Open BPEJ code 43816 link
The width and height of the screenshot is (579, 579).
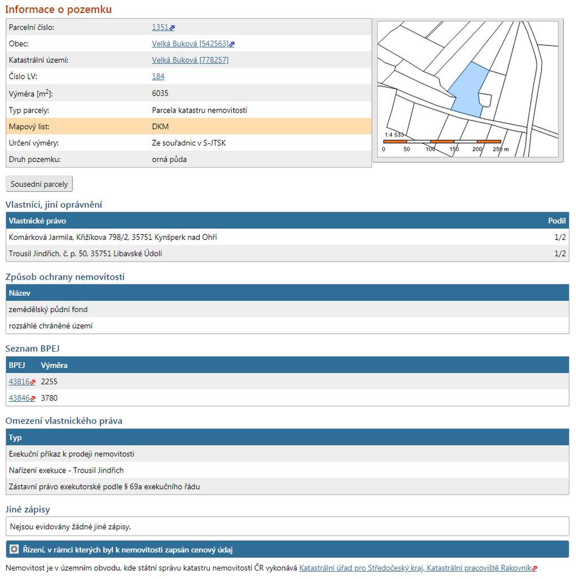pos(19,381)
